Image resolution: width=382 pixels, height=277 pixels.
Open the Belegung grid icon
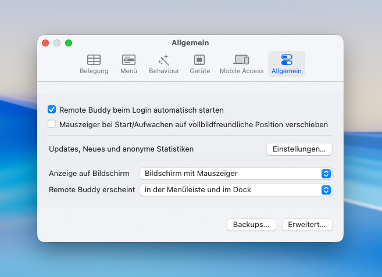(x=94, y=60)
